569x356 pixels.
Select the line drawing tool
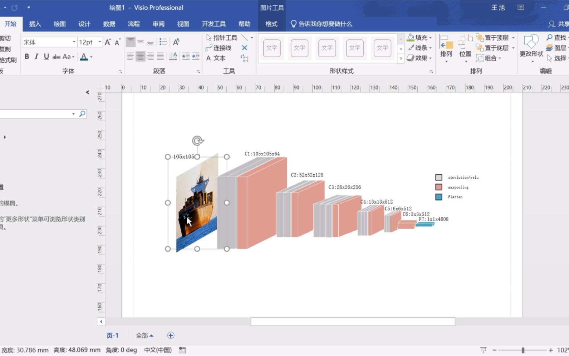(x=245, y=38)
